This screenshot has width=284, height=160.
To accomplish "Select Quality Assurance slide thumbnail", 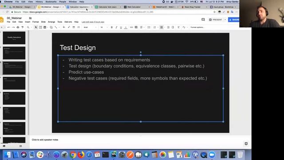I will (x=14, y=38).
